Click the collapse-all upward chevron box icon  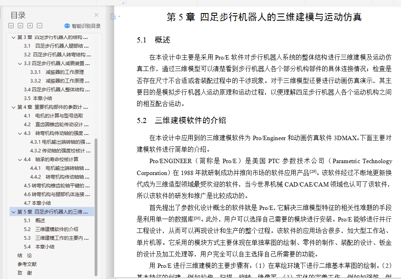20,25
